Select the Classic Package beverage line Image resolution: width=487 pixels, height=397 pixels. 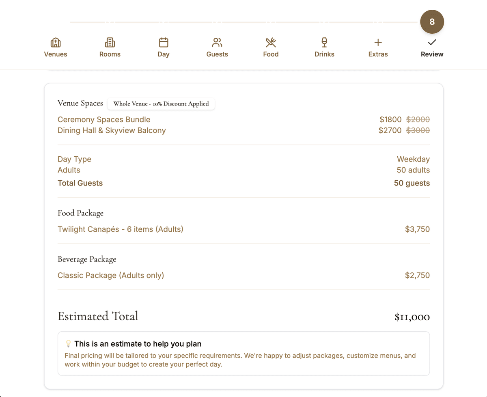[110, 275]
